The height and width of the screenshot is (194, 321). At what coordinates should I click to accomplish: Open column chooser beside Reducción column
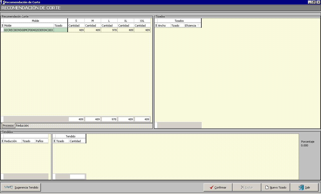click(2, 141)
